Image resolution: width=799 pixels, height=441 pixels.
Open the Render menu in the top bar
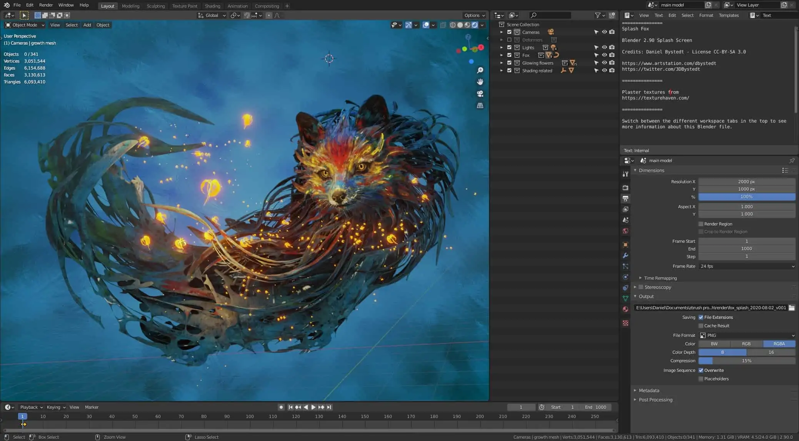tap(45, 5)
